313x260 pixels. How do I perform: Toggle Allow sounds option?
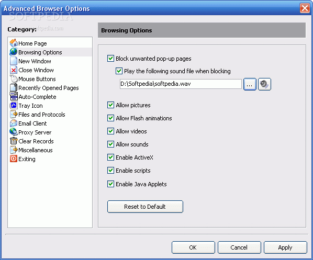pos(110,144)
